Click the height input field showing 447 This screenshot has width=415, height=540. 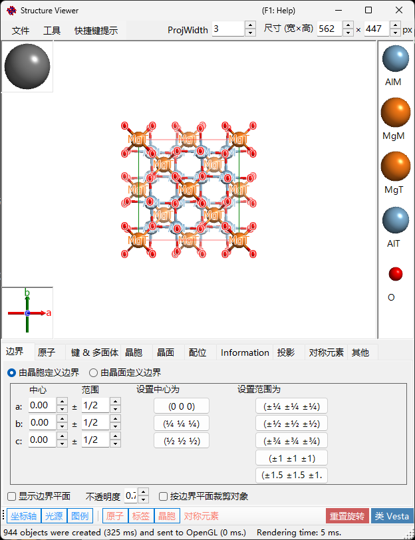pyautogui.click(x=377, y=29)
